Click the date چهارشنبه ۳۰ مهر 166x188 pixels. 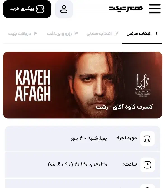(x=89, y=138)
